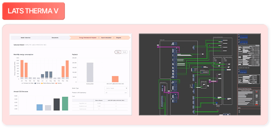This screenshot has height=128, width=271.
Task: Switch payback view to Yearly
Action: (124, 52)
